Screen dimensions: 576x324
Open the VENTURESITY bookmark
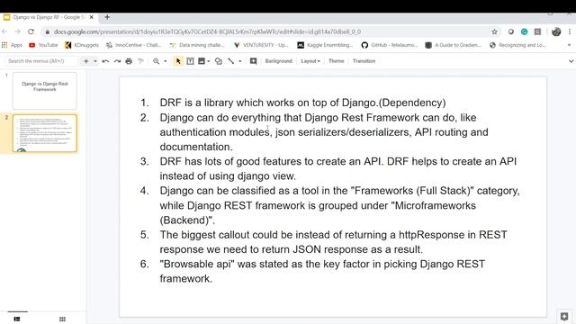pos(261,45)
